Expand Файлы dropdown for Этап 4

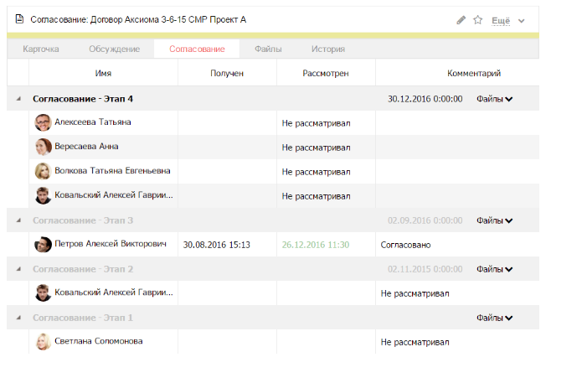click(x=494, y=99)
